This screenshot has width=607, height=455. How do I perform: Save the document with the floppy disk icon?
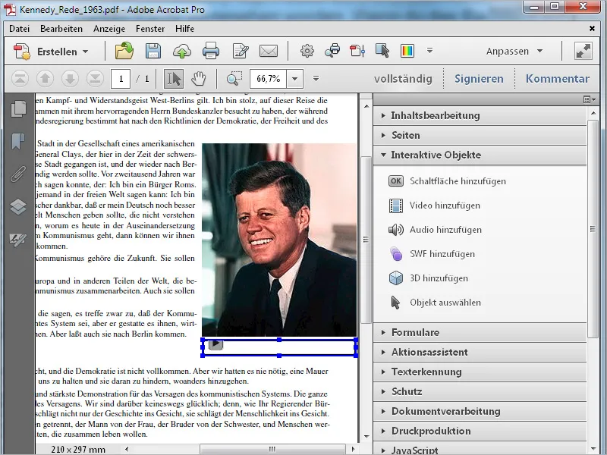coord(153,51)
